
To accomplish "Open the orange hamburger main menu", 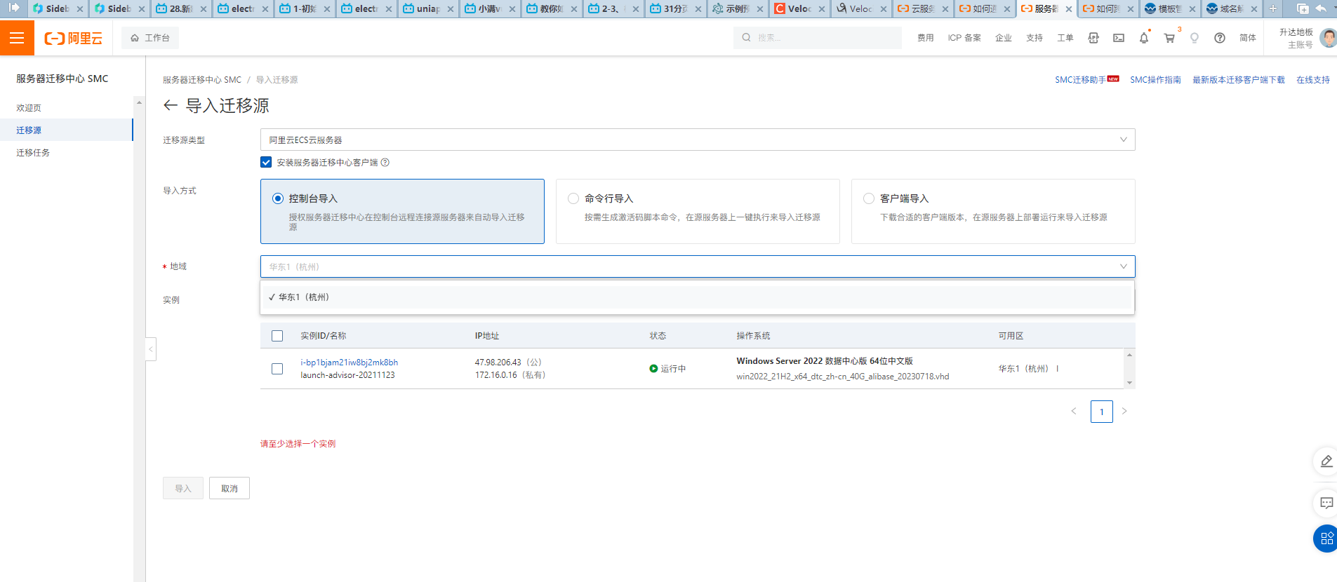I will click(17, 38).
